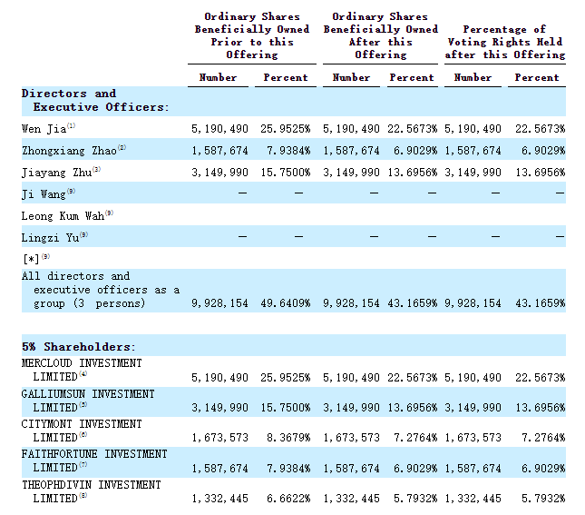
Task: Click Jiayang Zhu's voting rights number 3,149,990
Action: pos(473,173)
